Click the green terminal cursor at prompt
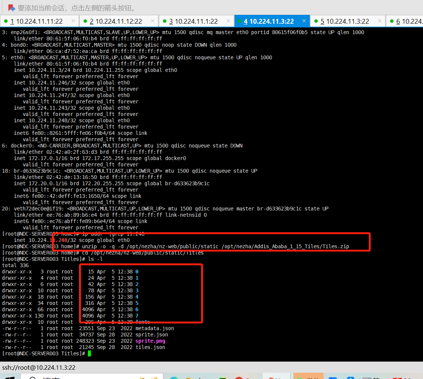This screenshot has width=423, height=379. click(x=89, y=353)
